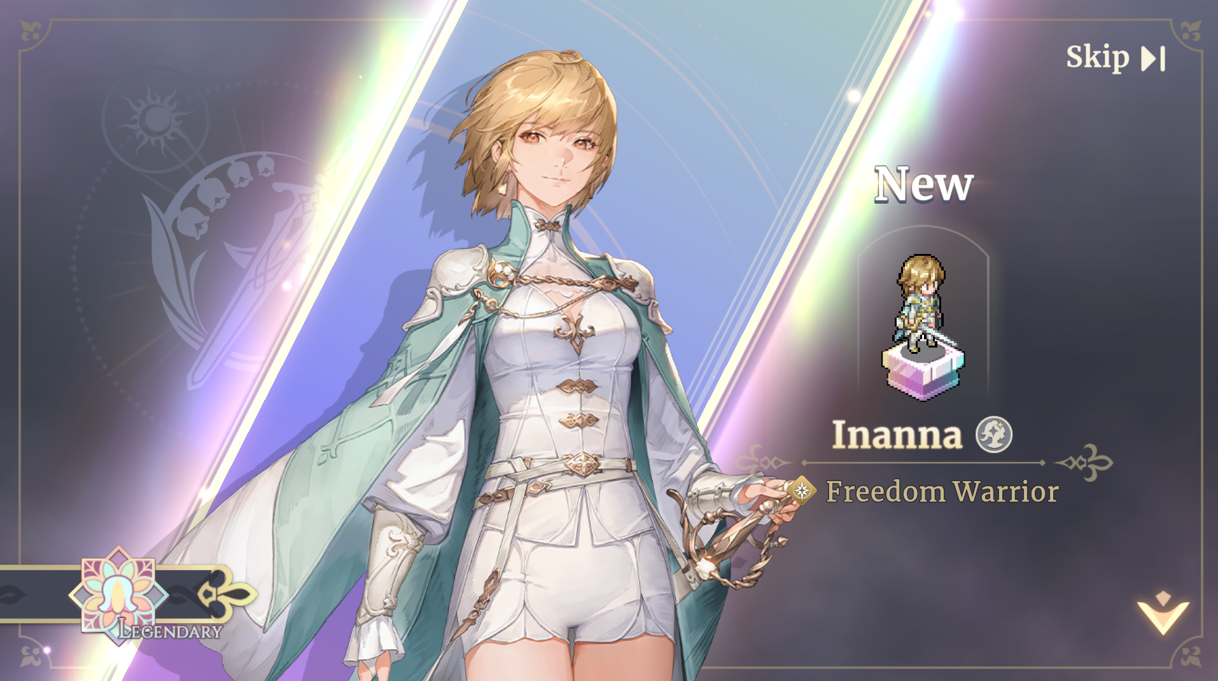Click the rapier hilt in her hand
This screenshot has height=681, width=1218.
(732, 541)
